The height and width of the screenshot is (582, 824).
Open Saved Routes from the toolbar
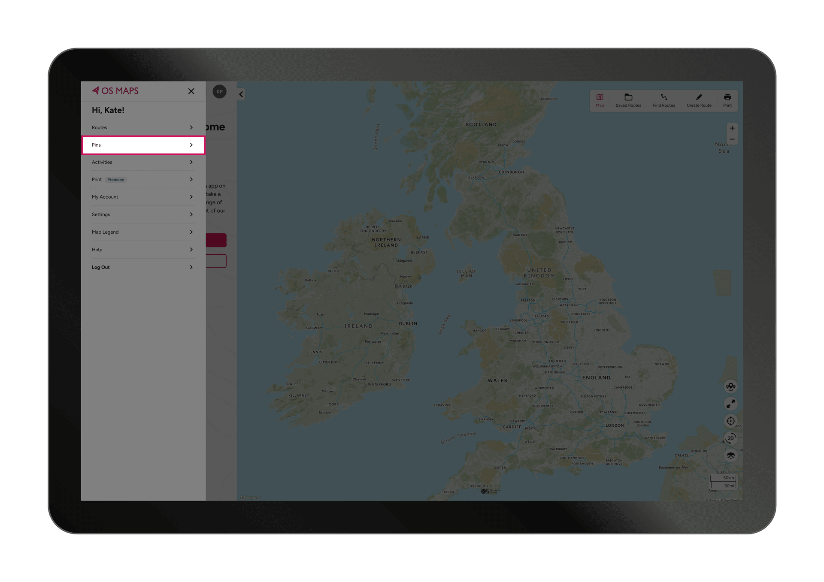(628, 100)
